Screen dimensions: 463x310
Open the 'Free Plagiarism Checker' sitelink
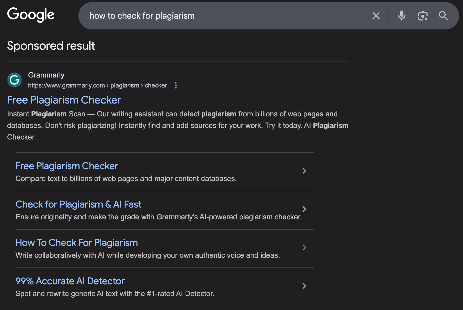tap(67, 166)
